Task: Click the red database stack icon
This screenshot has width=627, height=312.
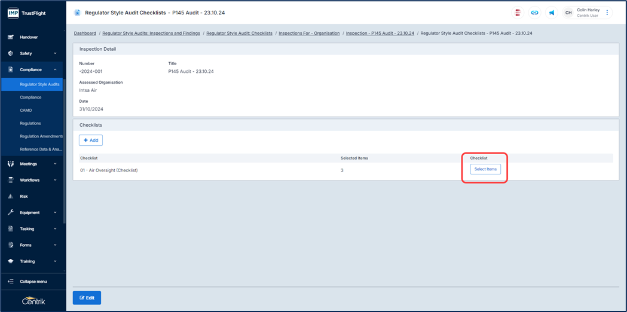Action: point(518,13)
